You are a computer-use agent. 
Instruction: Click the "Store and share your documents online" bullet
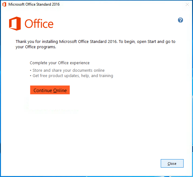click(x=68, y=70)
